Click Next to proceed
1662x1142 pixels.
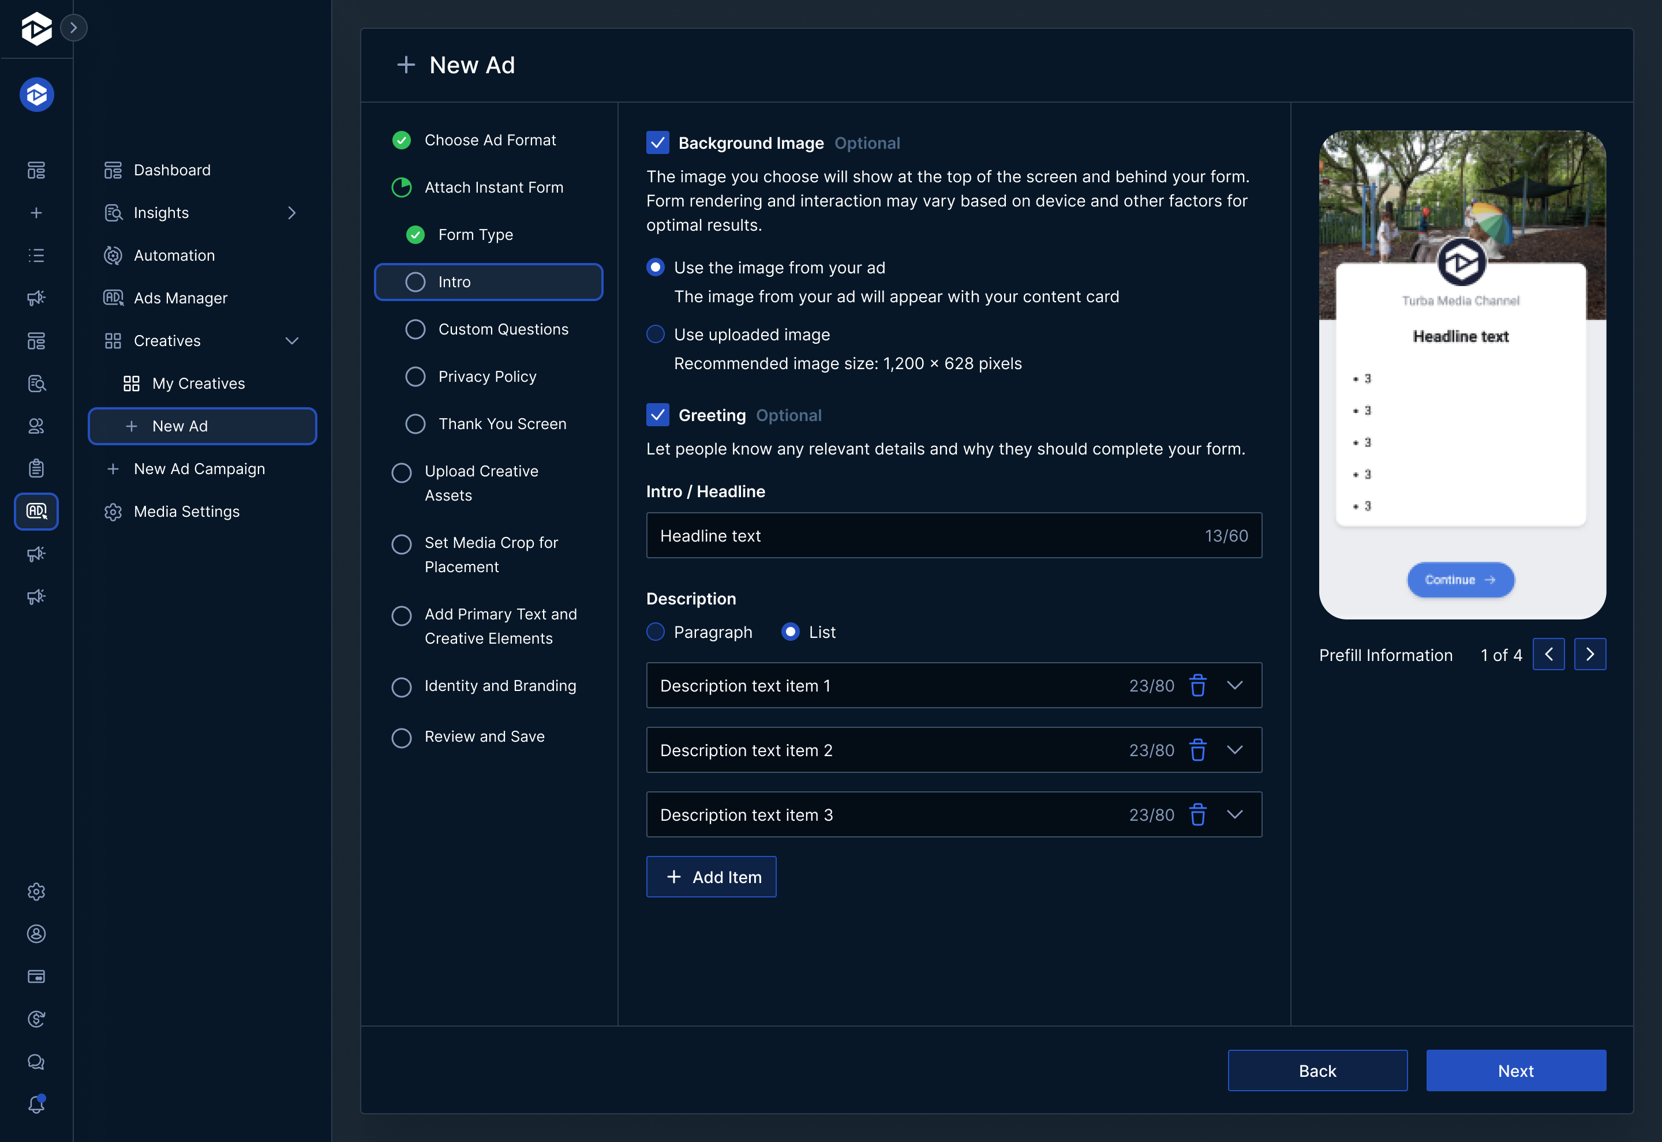[x=1515, y=1070]
